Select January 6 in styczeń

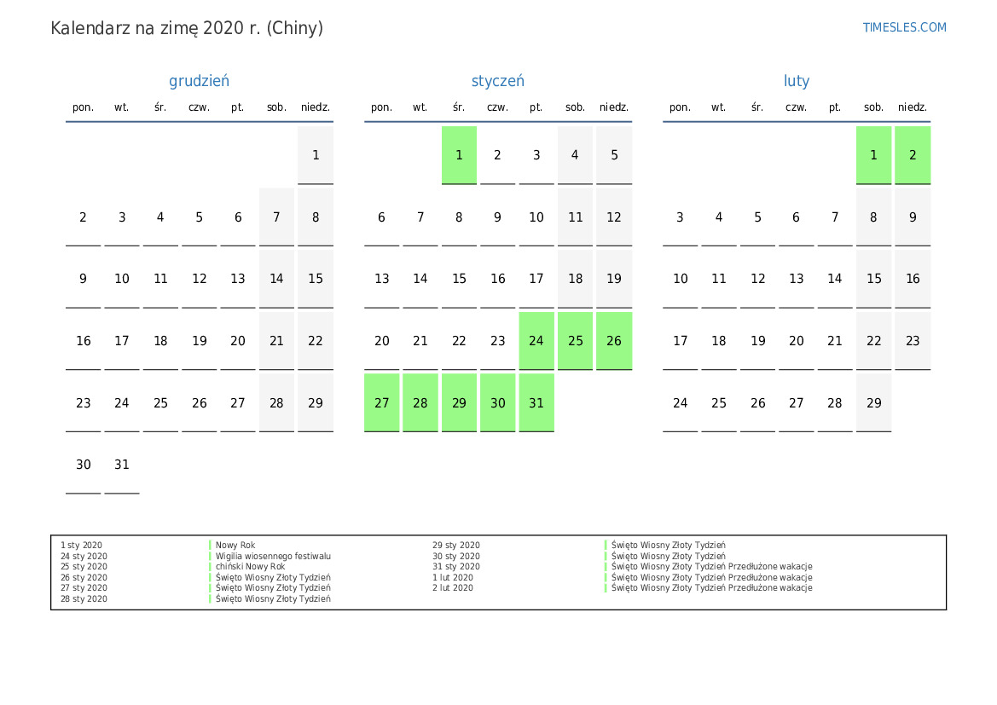coord(381,217)
